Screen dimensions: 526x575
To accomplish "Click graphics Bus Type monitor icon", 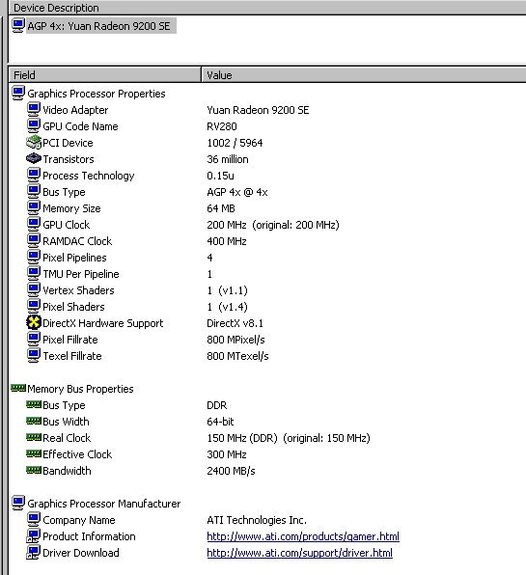I will tap(34, 191).
